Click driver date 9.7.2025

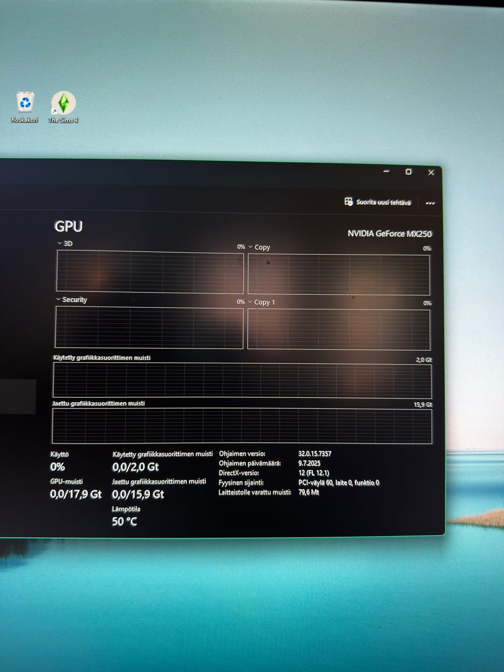[309, 463]
